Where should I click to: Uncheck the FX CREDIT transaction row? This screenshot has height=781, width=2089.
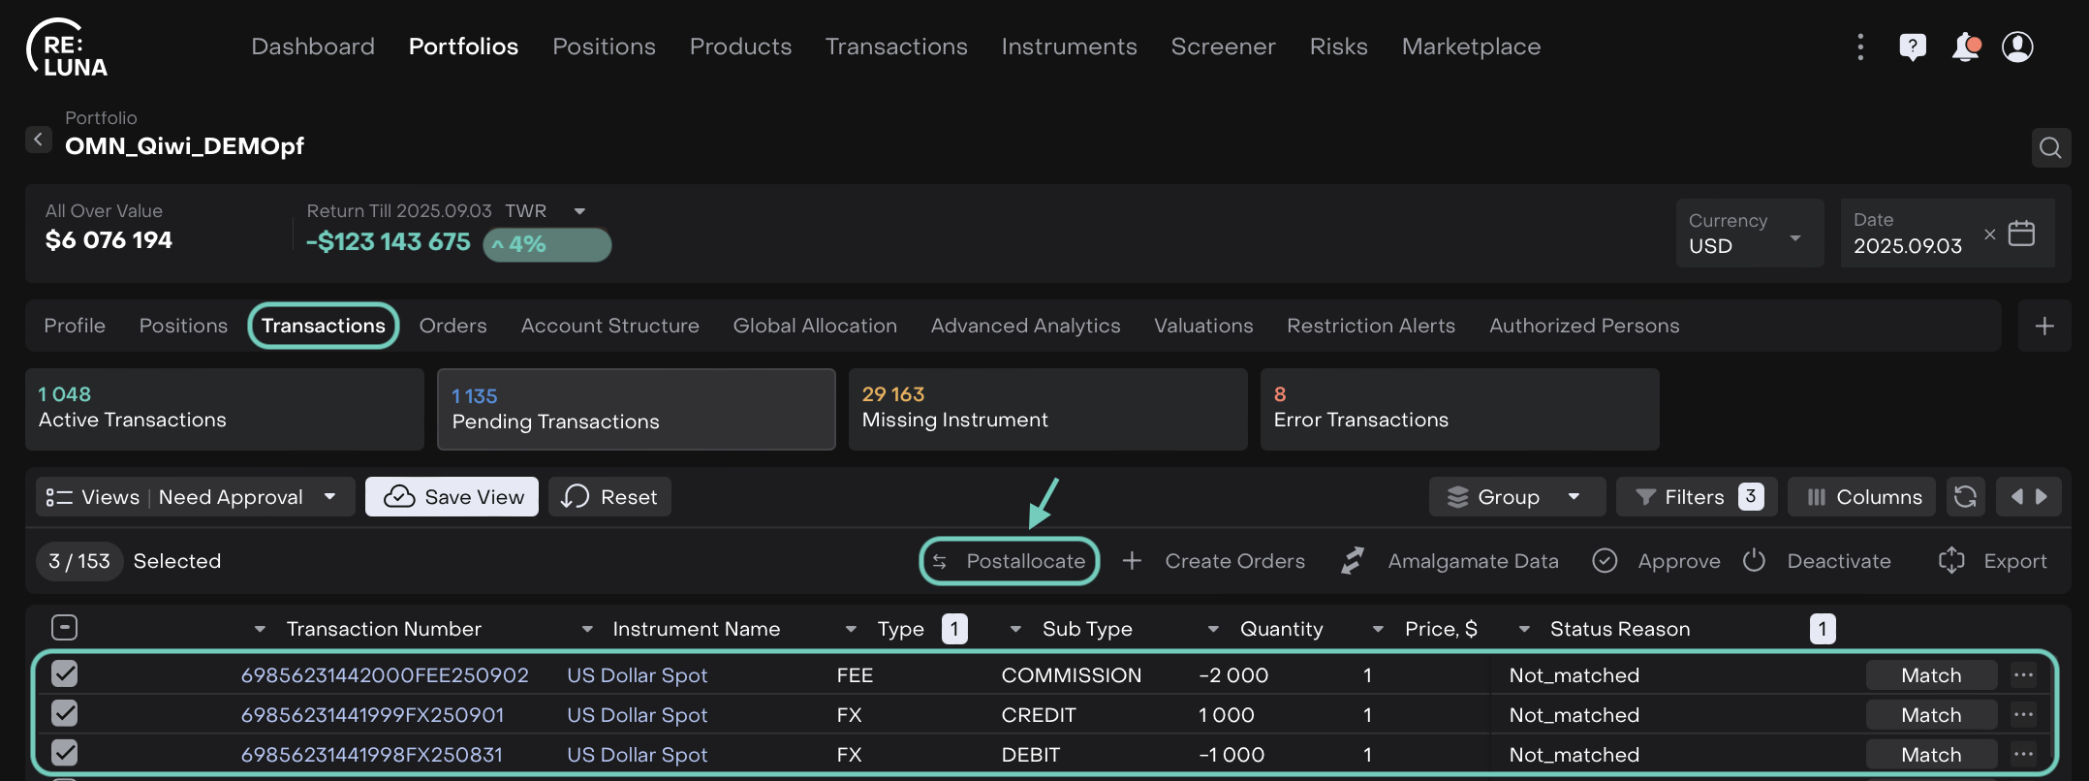pos(64,714)
